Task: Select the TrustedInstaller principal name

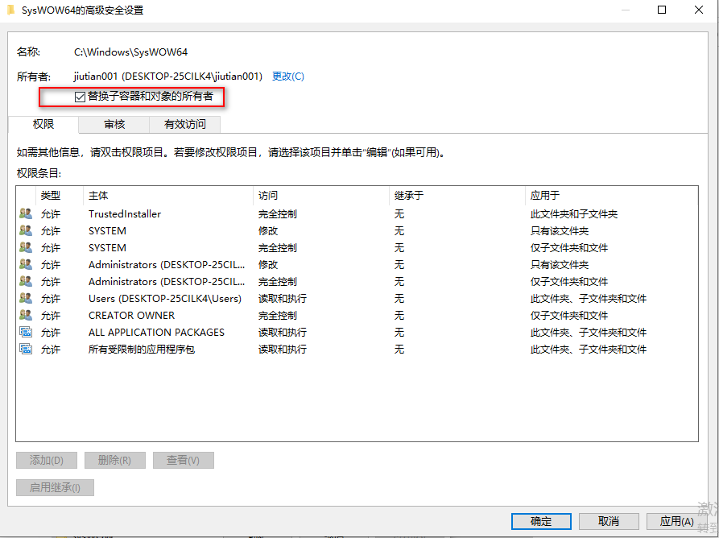Action: coord(125,213)
